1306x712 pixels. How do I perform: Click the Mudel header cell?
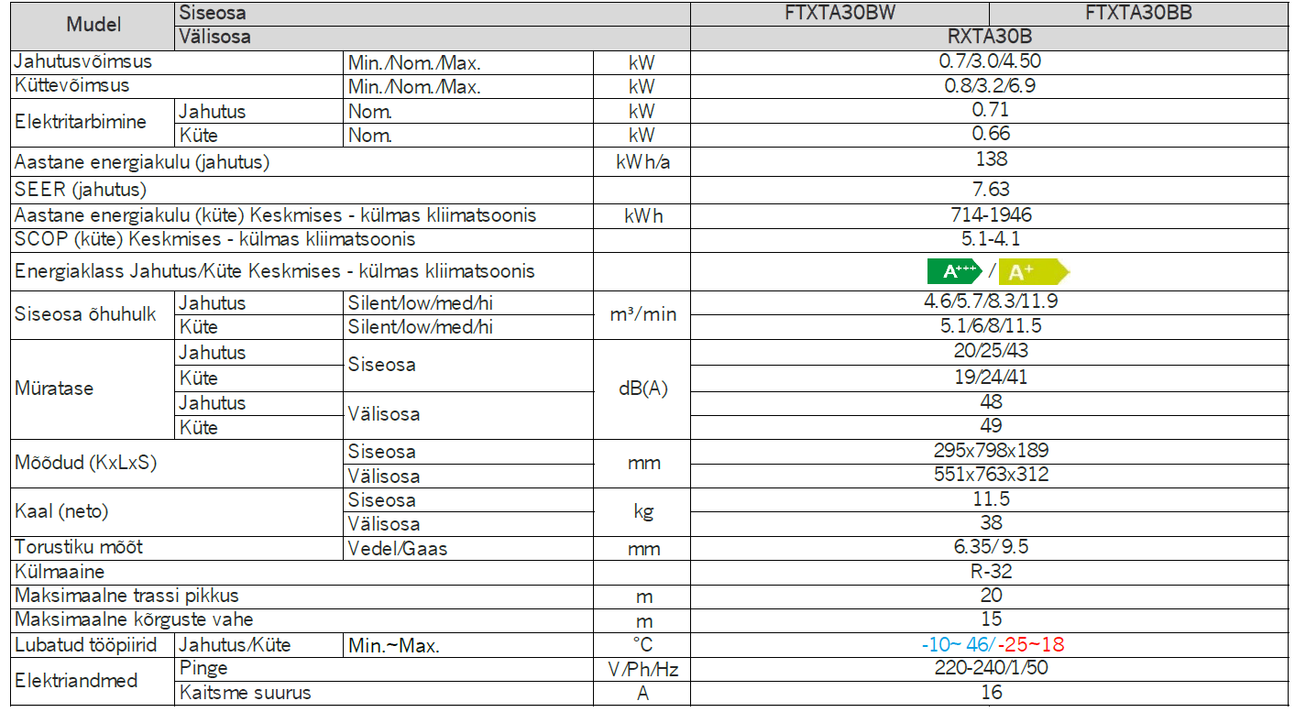tap(93, 26)
